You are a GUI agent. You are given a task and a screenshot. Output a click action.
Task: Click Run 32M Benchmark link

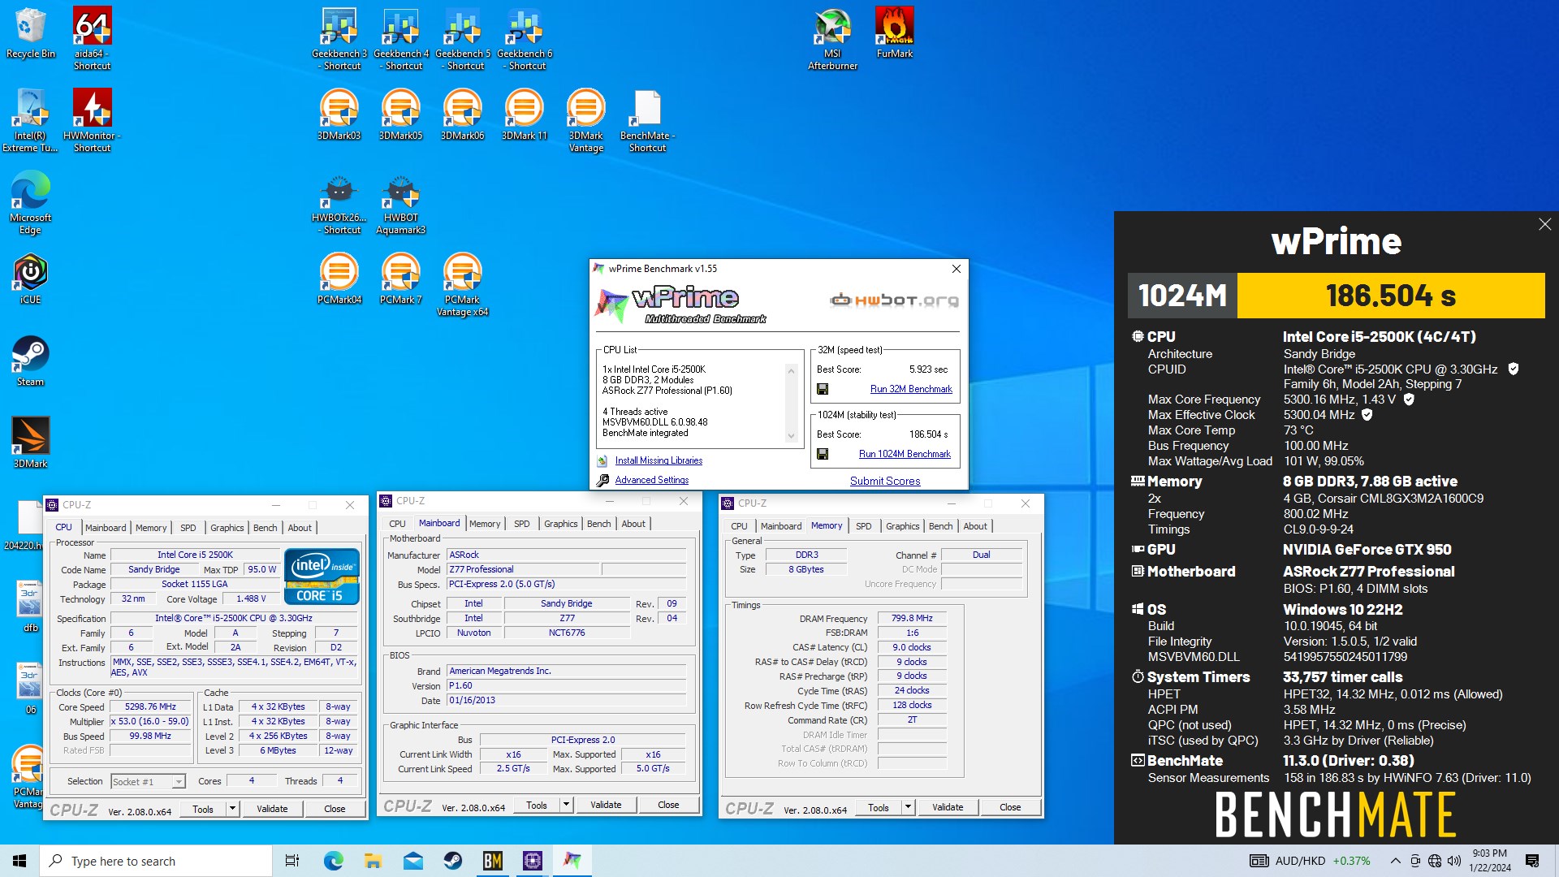tap(911, 389)
